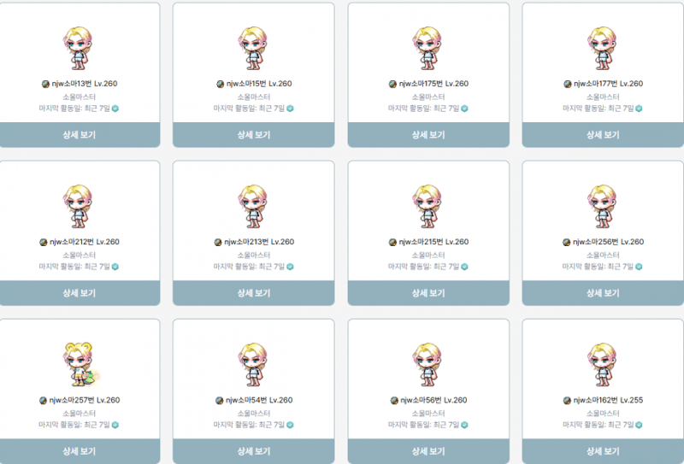This screenshot has width=684, height=464.
Task: Open 상세 보기 for njw소마56번
Action: click(x=428, y=451)
